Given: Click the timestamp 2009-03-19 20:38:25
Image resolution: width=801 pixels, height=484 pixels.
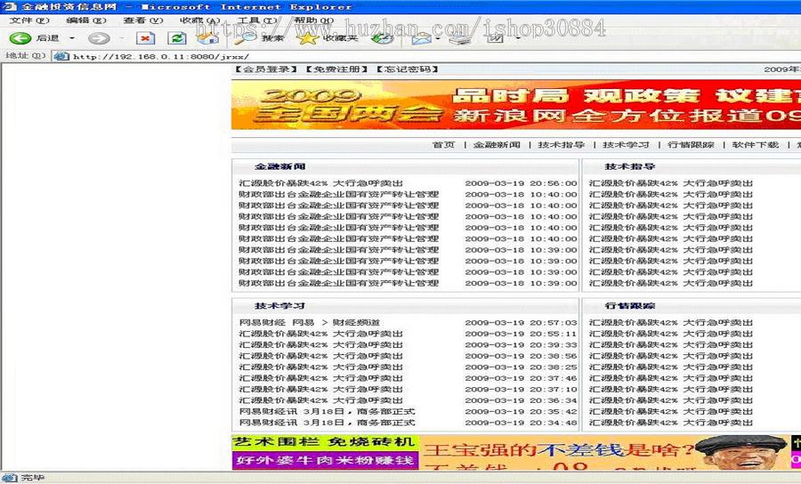Looking at the screenshot, I should 521,367.
